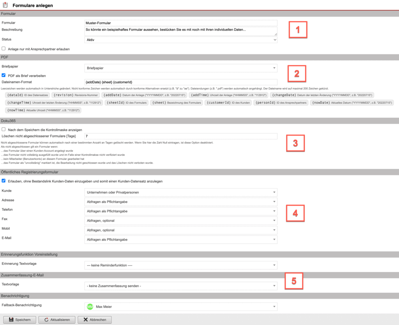Open the Briefpapier dropdown

point(181,68)
